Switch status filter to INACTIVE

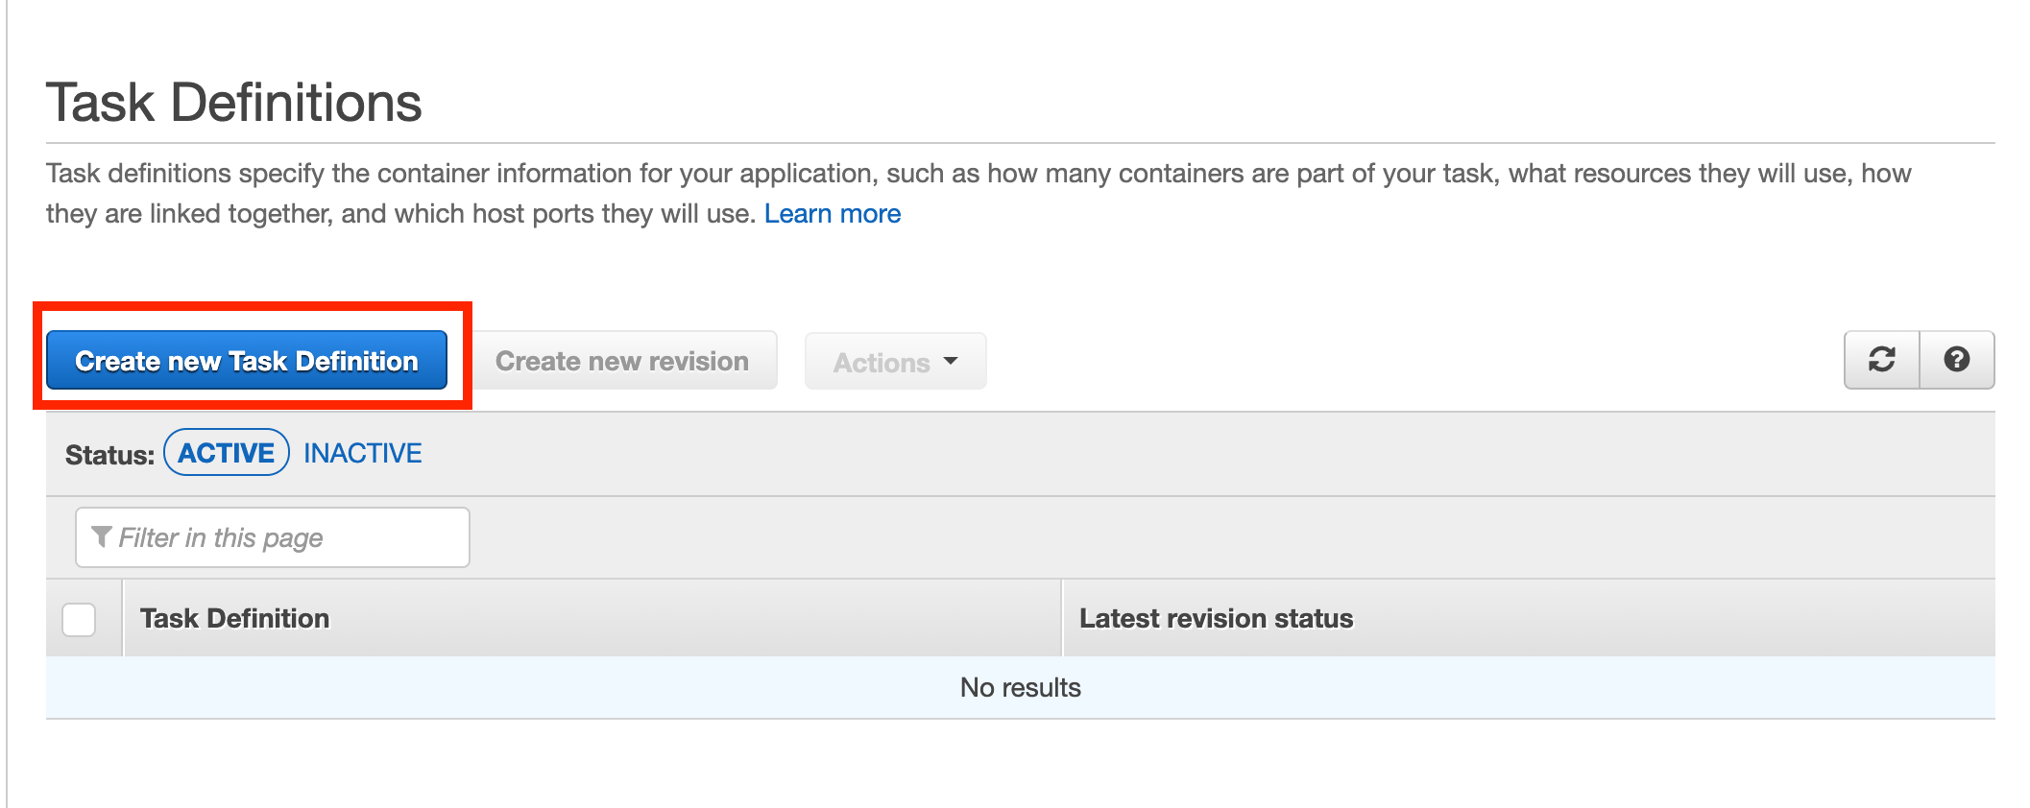(362, 453)
